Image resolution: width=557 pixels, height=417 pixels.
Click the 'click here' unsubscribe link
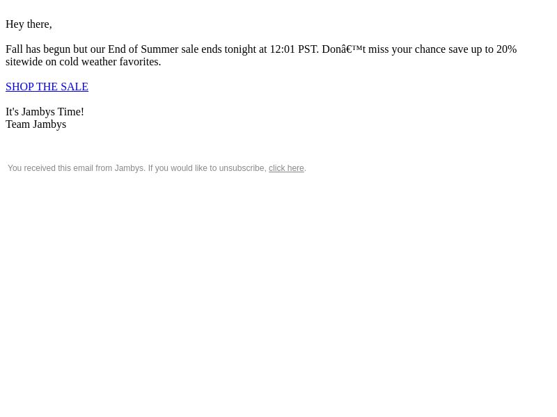(286, 168)
